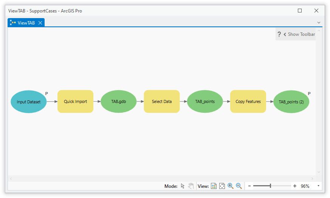Expand the Show Toolbar panel
330x198 pixels.
coord(299,34)
